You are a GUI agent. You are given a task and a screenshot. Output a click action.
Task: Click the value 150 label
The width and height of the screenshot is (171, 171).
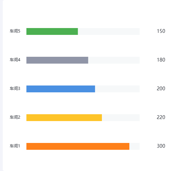click(161, 31)
